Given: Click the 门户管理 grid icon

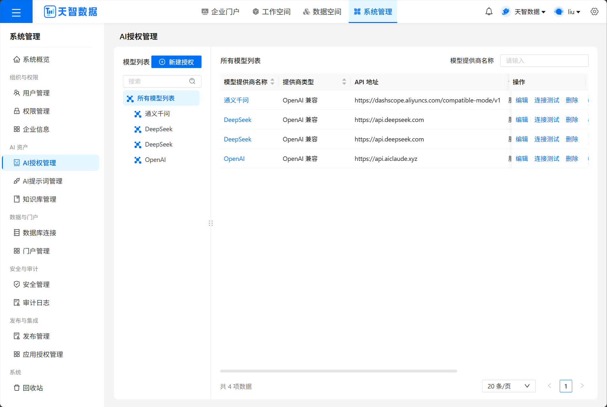Looking at the screenshot, I should click(x=17, y=251).
